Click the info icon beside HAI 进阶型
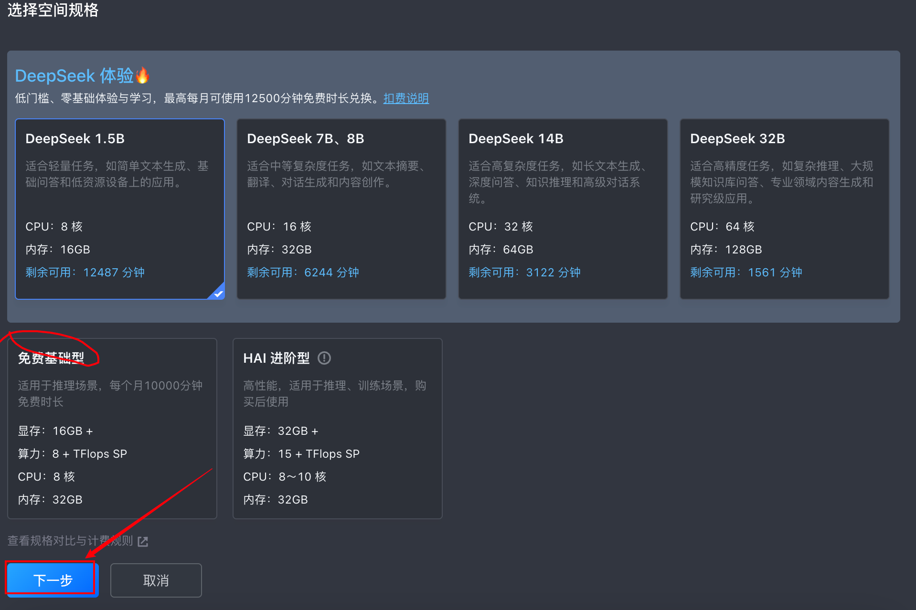 324,358
